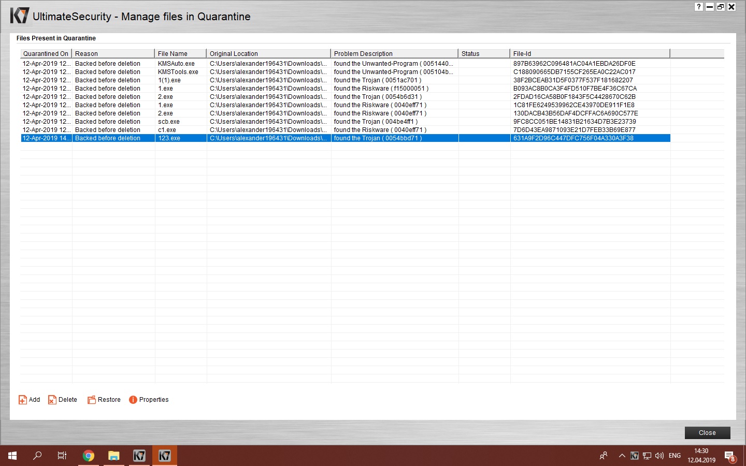Open Task View on the taskbar
This screenshot has height=466, width=746.
pos(62,456)
